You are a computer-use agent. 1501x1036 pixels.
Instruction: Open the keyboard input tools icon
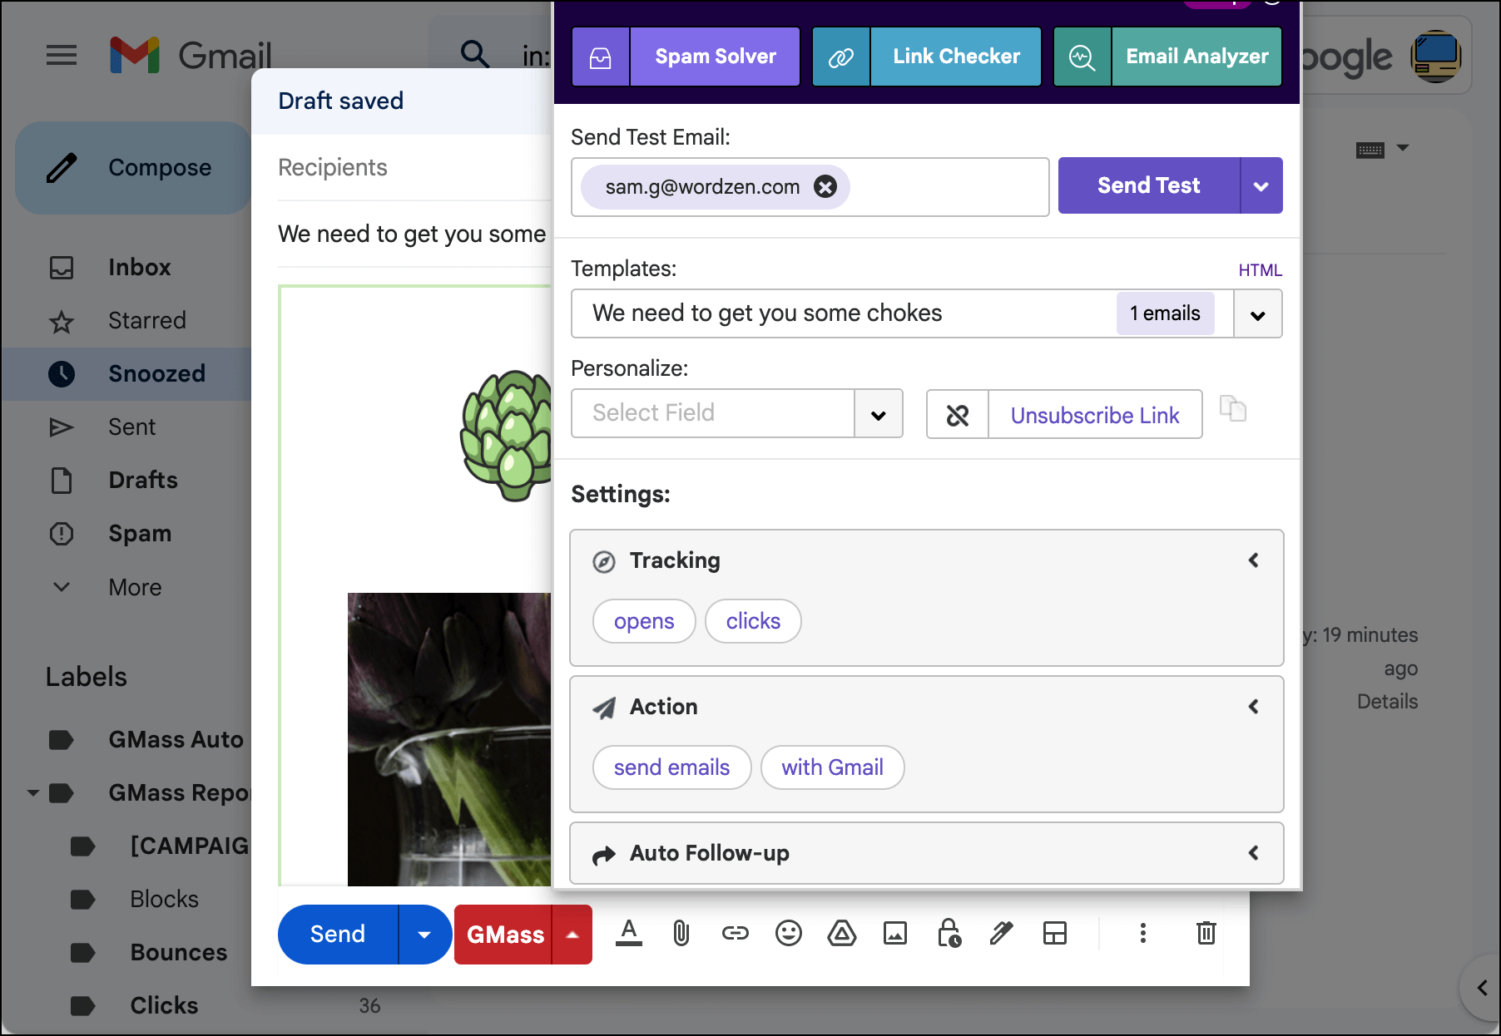(1370, 150)
